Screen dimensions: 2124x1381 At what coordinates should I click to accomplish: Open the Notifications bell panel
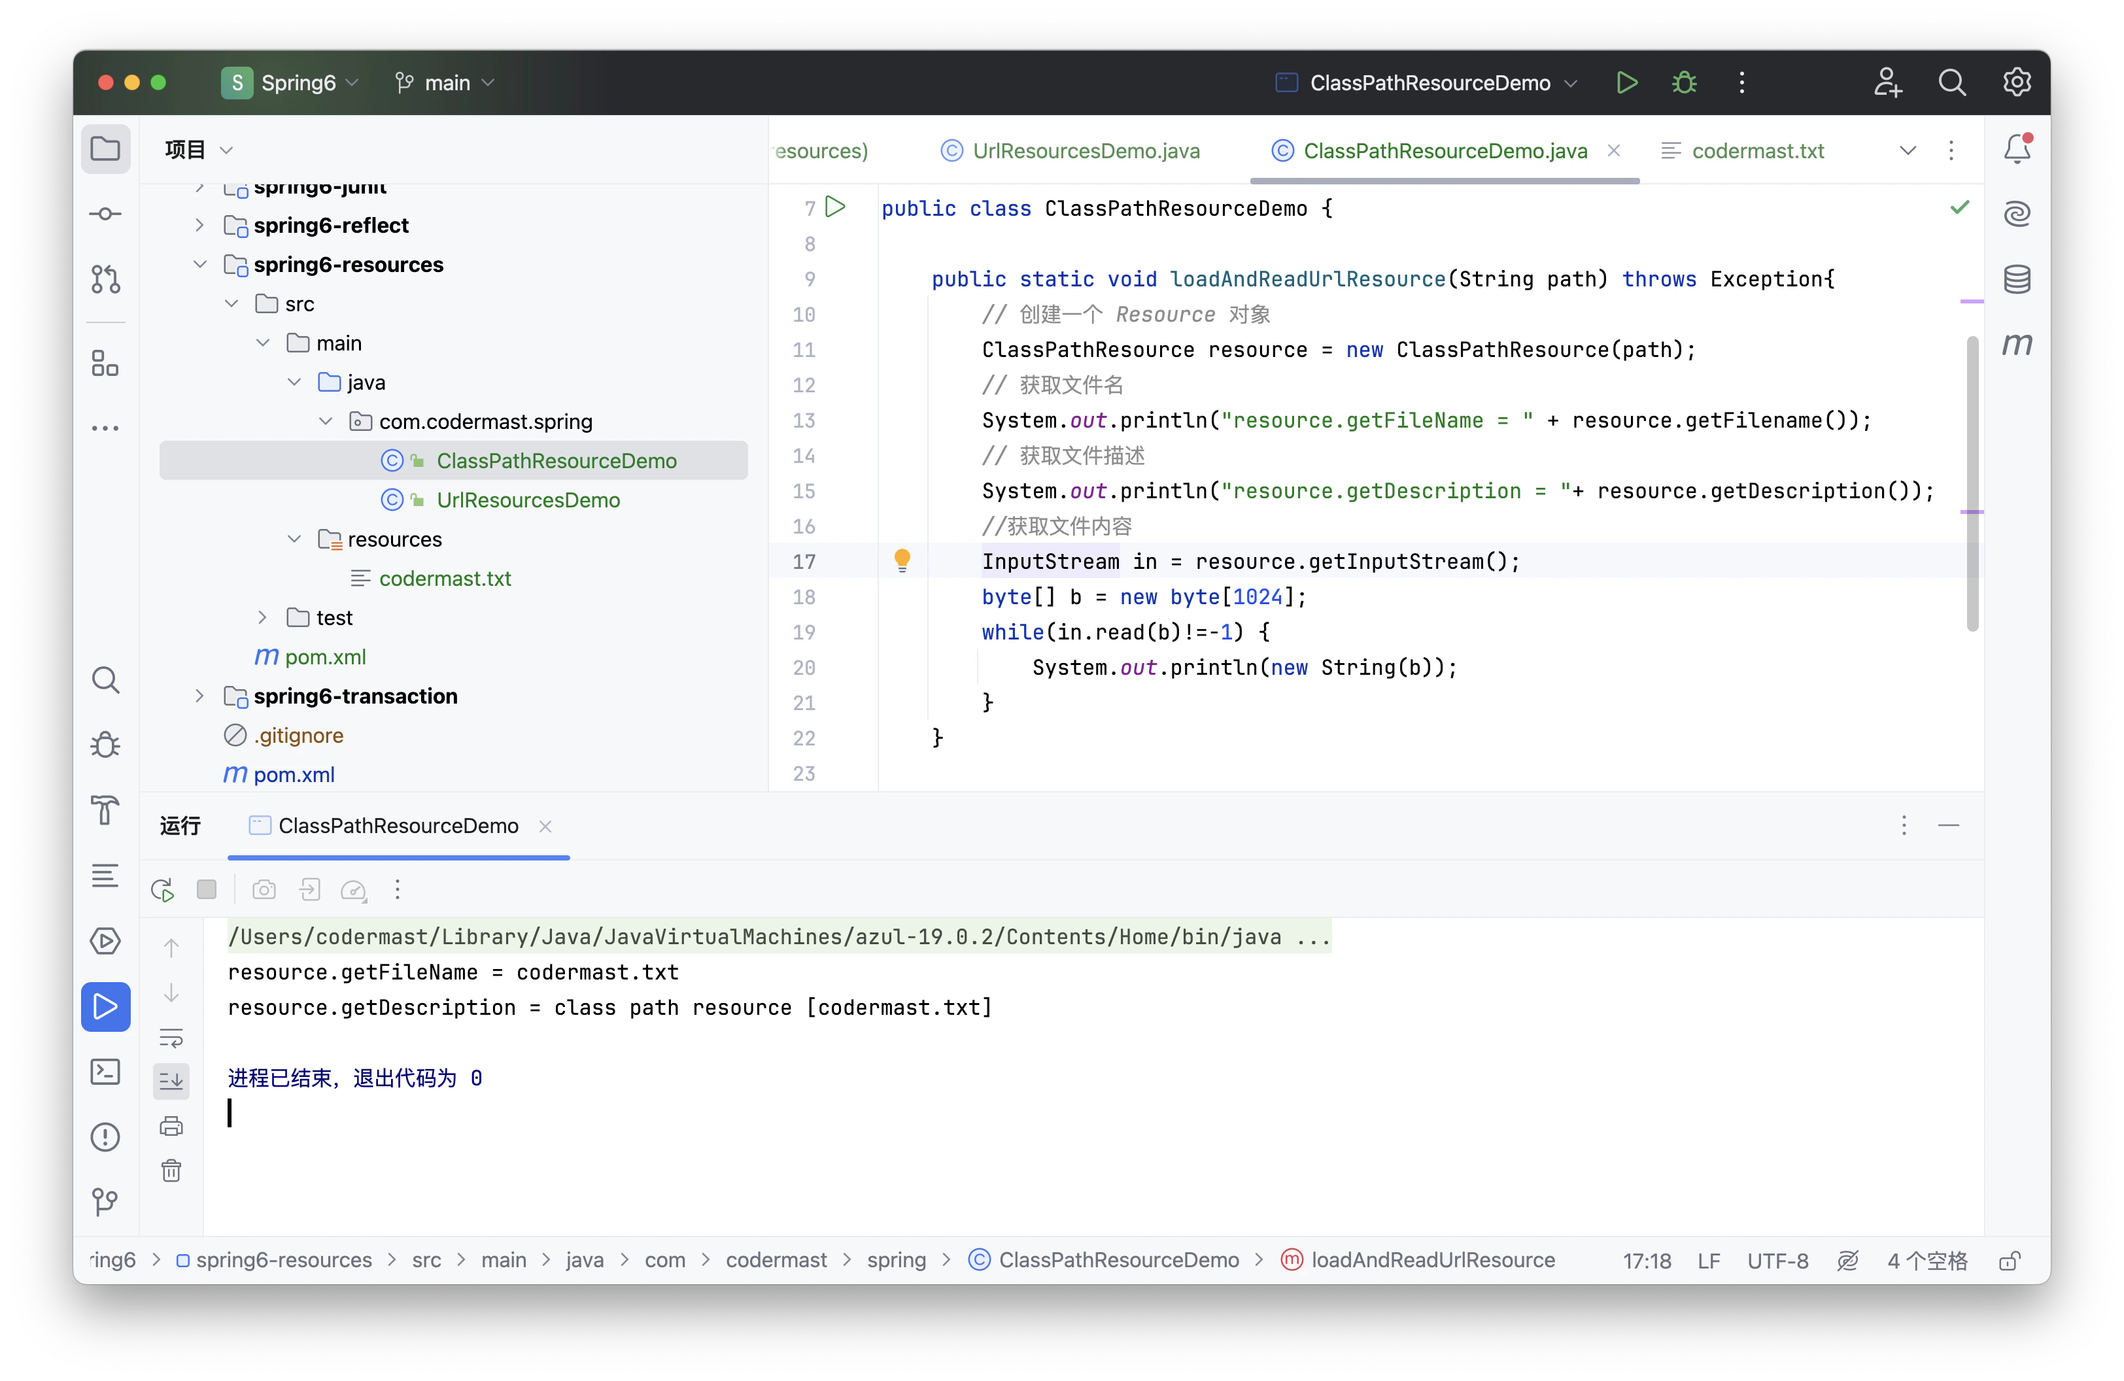click(2017, 149)
